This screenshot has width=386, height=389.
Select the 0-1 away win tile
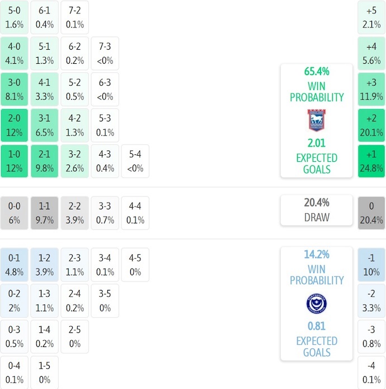[15, 265]
